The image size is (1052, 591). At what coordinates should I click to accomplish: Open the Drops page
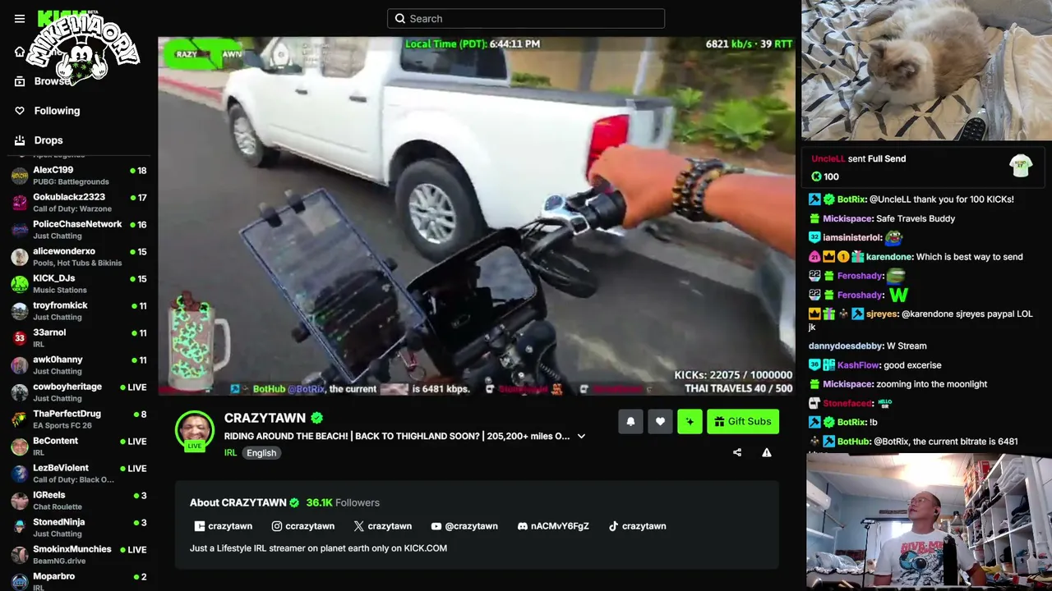[x=48, y=140]
